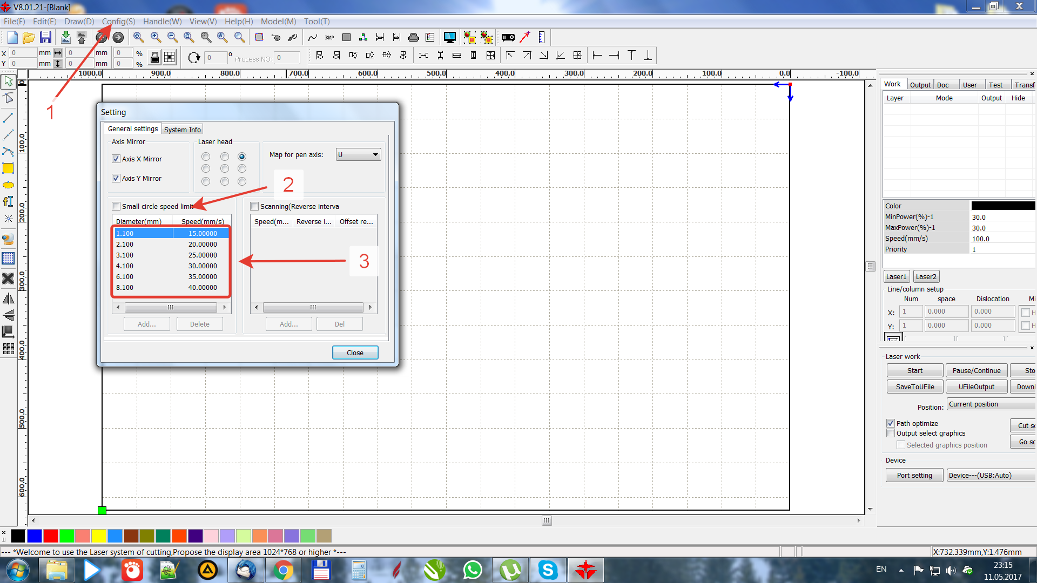Toggle Path optimize checkbox
Screen dimensions: 1037x583
click(891, 423)
